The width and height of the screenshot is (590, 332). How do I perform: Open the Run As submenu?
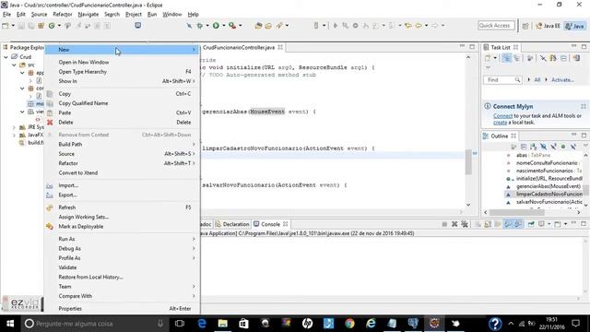(x=123, y=239)
